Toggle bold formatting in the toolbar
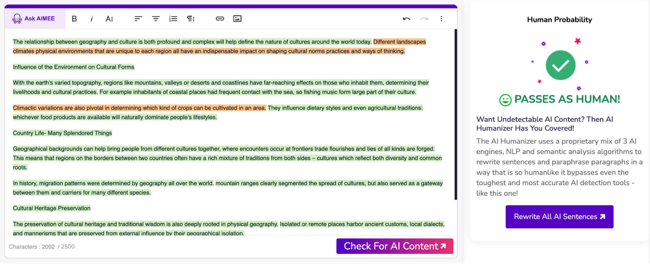 tap(74, 19)
